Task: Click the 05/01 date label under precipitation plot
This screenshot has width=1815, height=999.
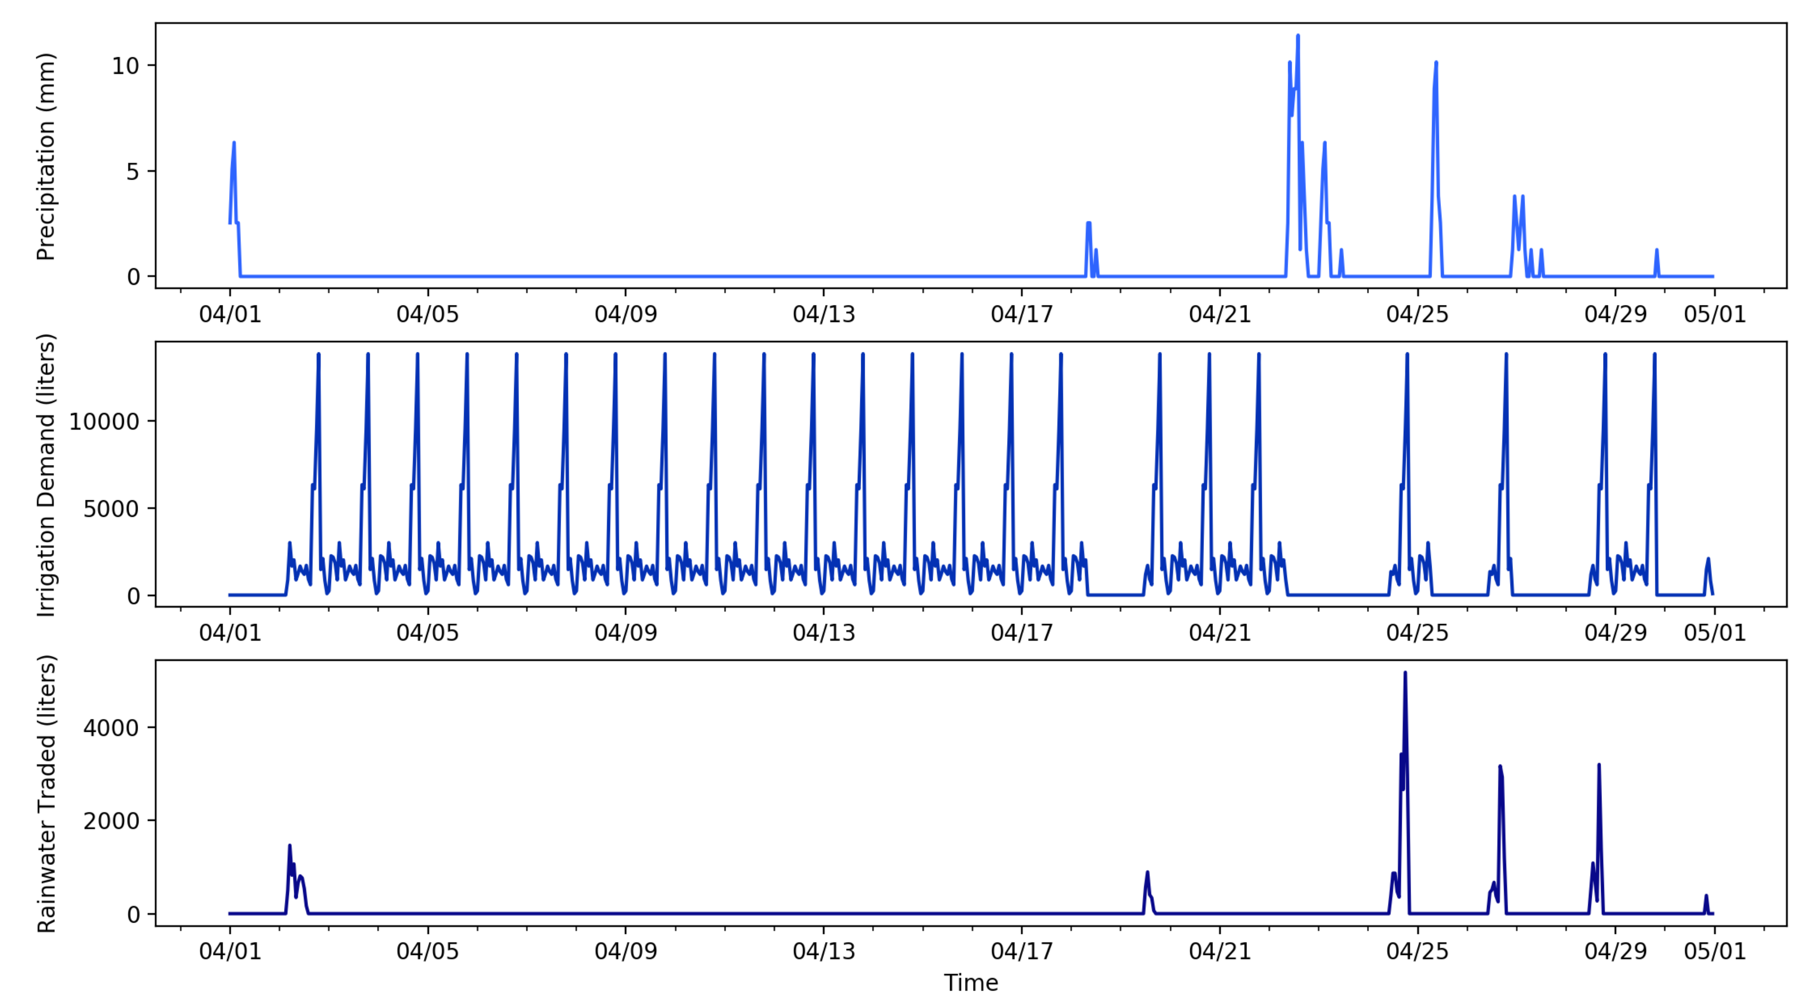Action: (1714, 314)
